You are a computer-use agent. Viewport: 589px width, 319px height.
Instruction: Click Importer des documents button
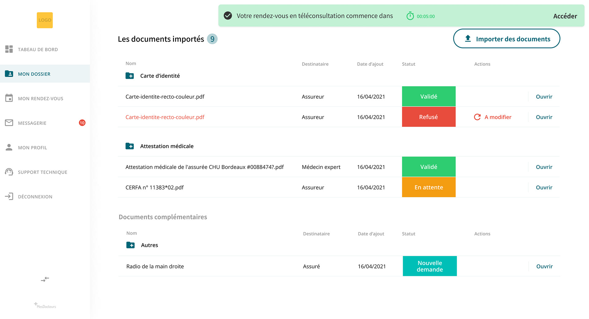pyautogui.click(x=507, y=39)
